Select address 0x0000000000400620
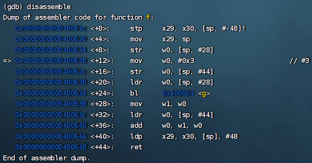The height and width of the screenshot is (163, 312). (x=51, y=39)
